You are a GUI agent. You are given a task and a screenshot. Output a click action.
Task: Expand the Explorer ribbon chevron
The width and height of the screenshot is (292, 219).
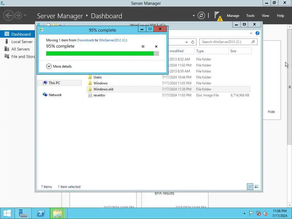coord(251,33)
